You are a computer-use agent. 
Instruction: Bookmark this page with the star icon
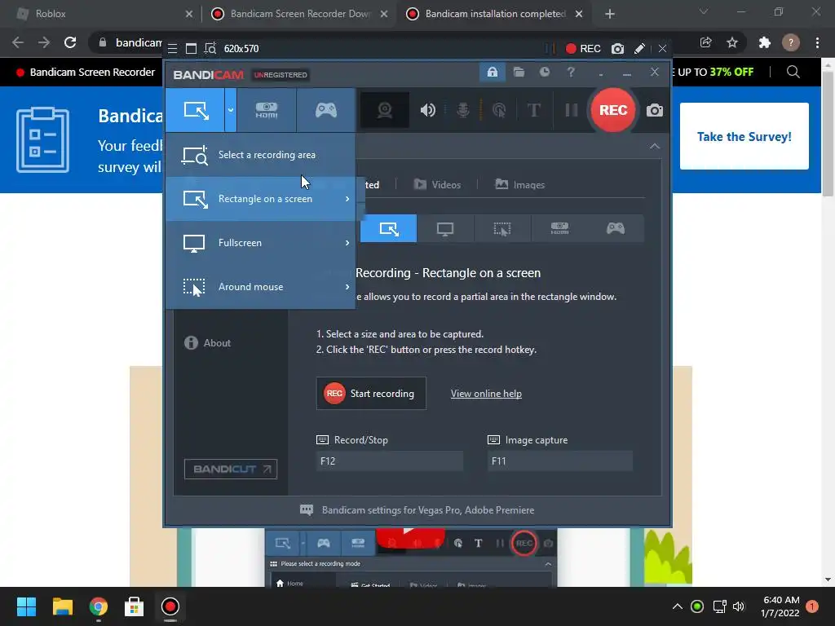pyautogui.click(x=732, y=42)
